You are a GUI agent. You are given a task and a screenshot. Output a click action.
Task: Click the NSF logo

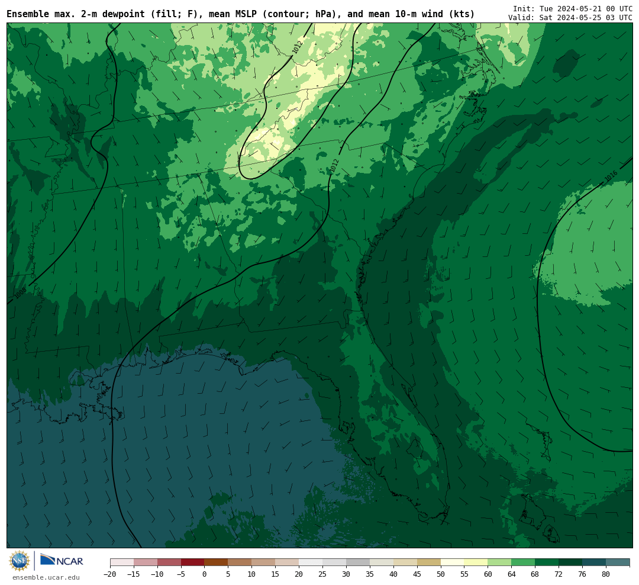(x=20, y=561)
